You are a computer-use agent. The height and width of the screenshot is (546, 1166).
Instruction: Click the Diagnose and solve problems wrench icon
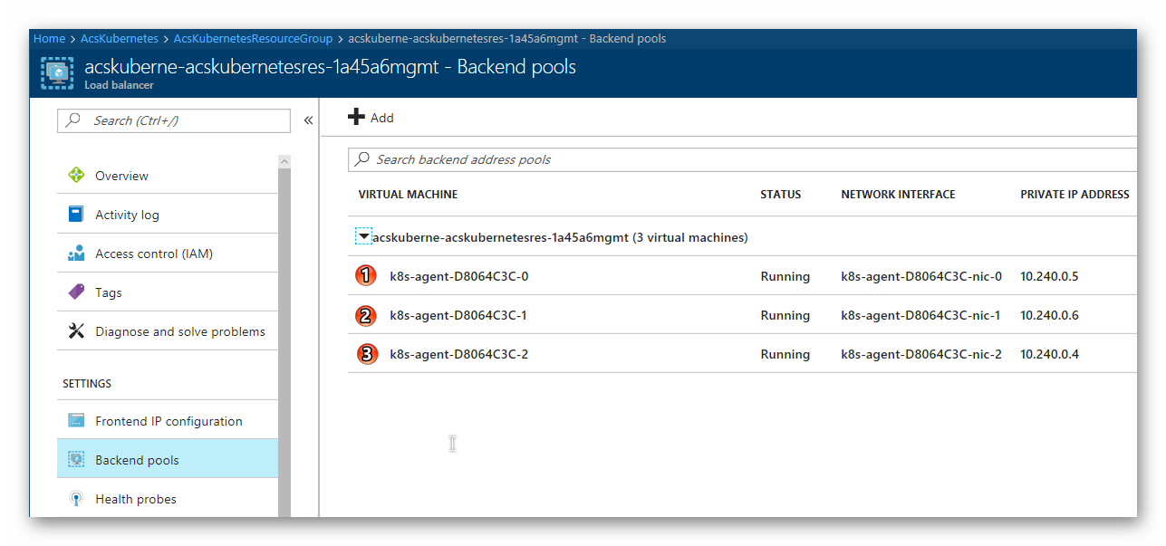[x=76, y=331]
